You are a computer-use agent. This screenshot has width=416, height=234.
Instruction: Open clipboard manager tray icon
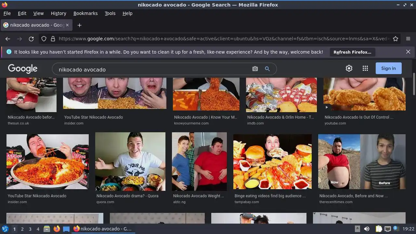pos(379,229)
